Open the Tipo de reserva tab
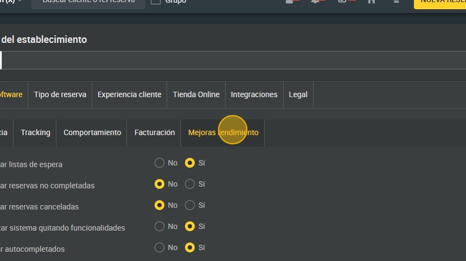This screenshot has width=466, height=261. [x=60, y=94]
